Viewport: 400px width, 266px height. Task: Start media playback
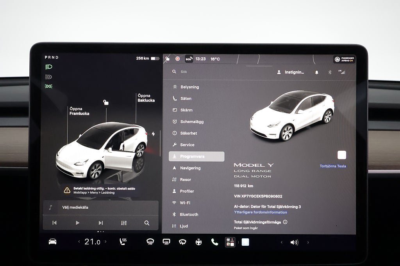pos(78,223)
